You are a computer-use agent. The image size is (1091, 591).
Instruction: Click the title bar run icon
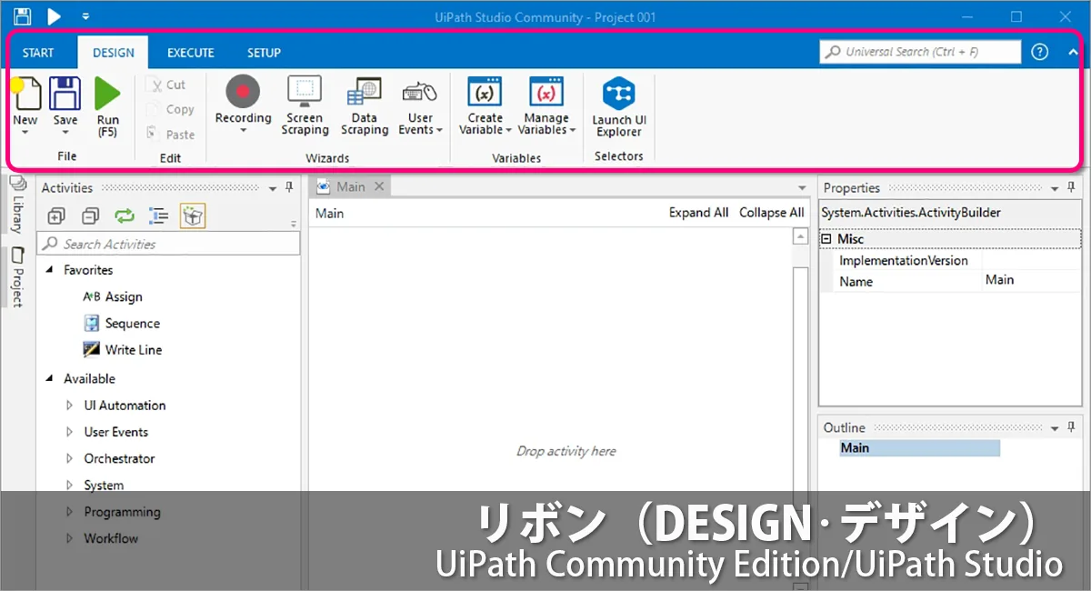point(55,16)
